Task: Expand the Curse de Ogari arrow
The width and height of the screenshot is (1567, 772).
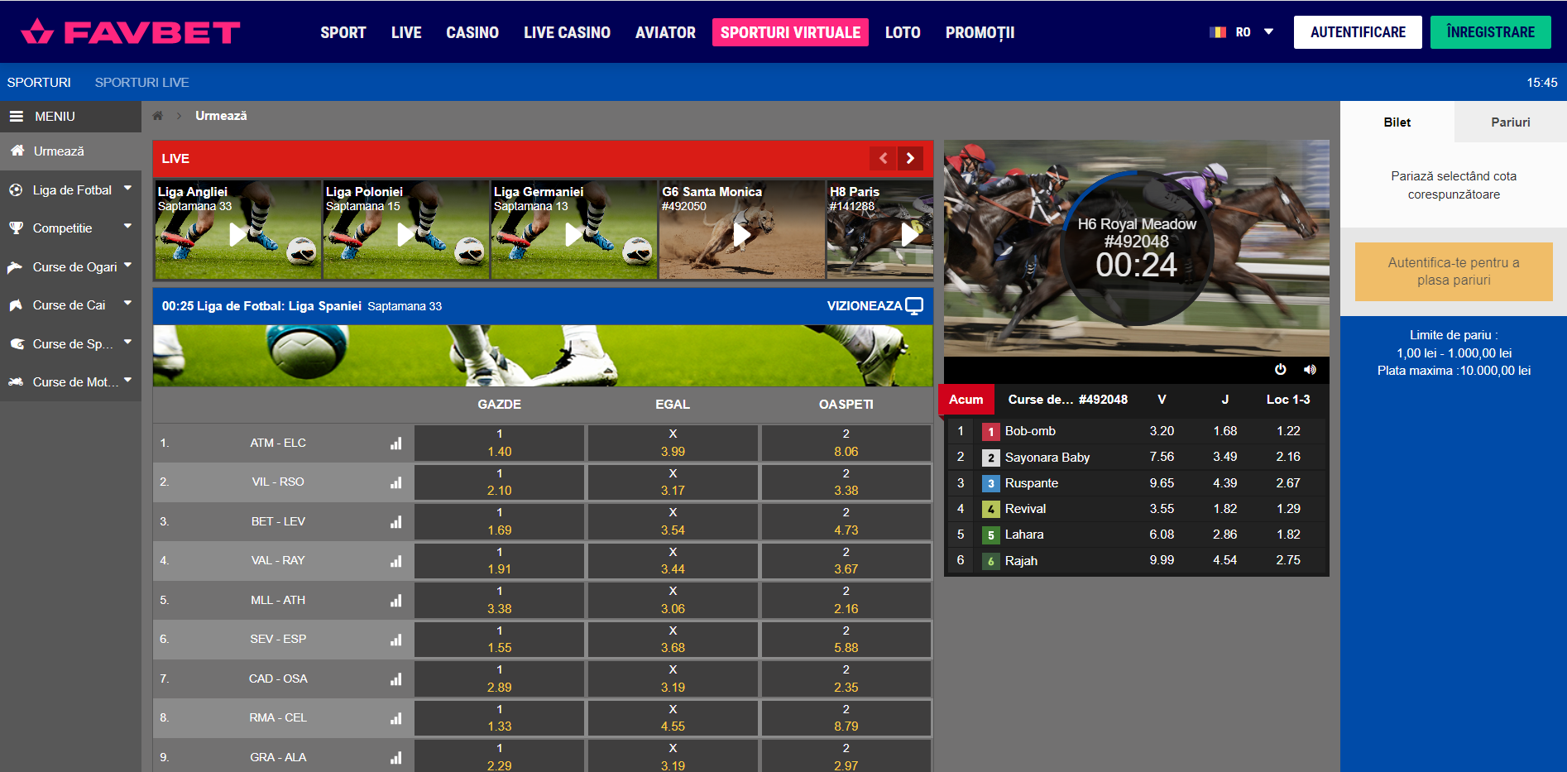Action: (127, 266)
